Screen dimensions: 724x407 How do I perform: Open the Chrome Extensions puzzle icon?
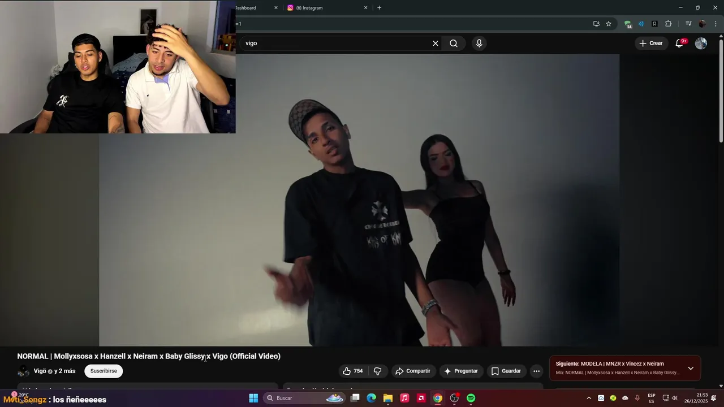coord(669,24)
